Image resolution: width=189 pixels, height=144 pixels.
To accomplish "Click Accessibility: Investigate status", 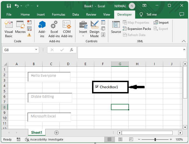I will pyautogui.click(x=44, y=139).
